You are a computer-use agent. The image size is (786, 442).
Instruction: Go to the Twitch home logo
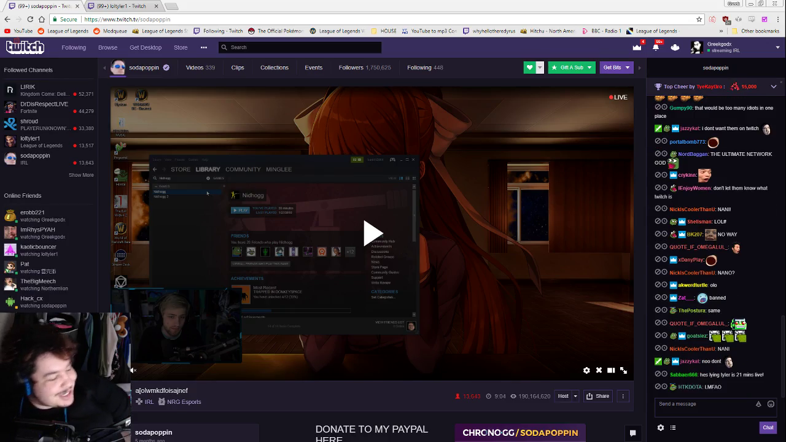(25, 47)
